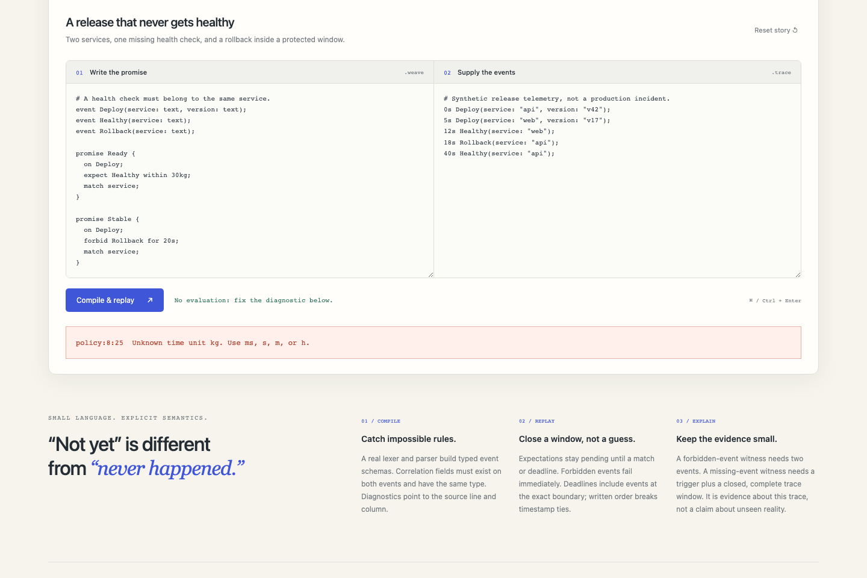Click the 'Catch impossible rules.' heading

click(408, 439)
